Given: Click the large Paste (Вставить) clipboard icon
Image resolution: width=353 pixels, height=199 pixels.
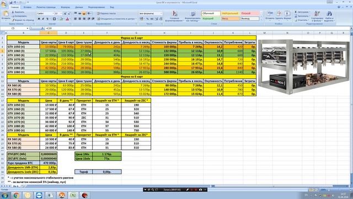Looking at the screenshot, I should click(6, 13).
